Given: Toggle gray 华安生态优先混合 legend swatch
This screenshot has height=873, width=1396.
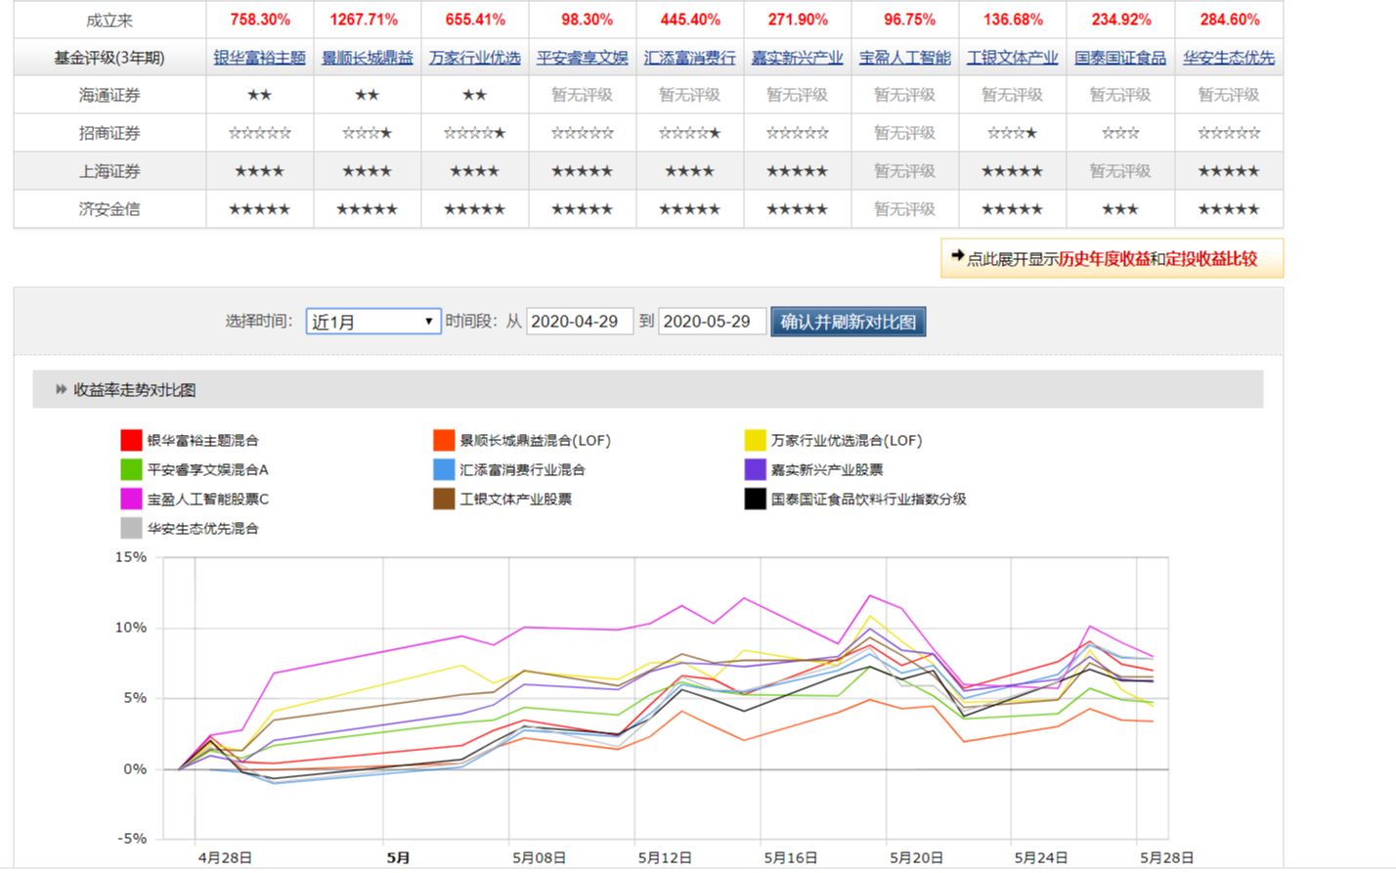Looking at the screenshot, I should (x=131, y=529).
